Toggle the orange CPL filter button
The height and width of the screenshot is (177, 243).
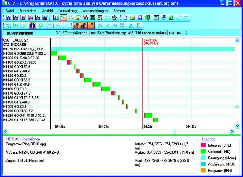click(x=83, y=25)
